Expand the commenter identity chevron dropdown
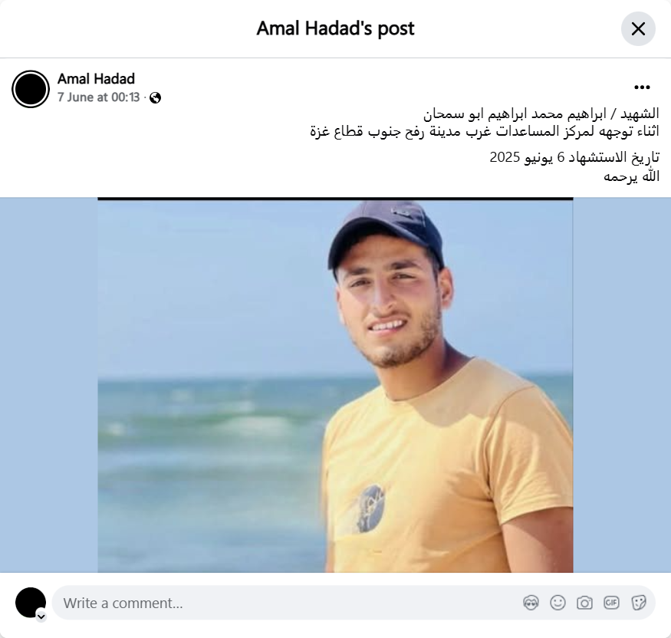Image resolution: width=671 pixels, height=638 pixels. pos(41,617)
